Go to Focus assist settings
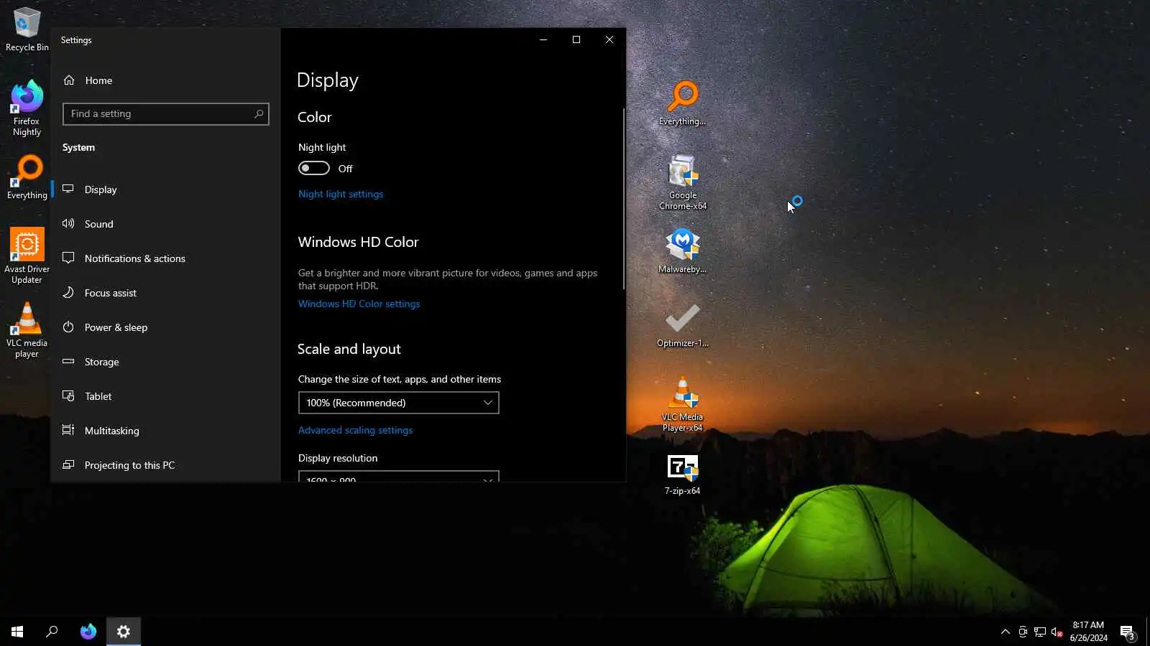 pos(166,293)
